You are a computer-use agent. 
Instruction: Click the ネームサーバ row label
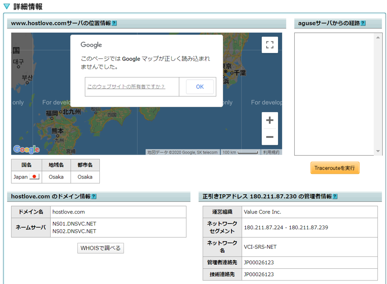(x=31, y=228)
